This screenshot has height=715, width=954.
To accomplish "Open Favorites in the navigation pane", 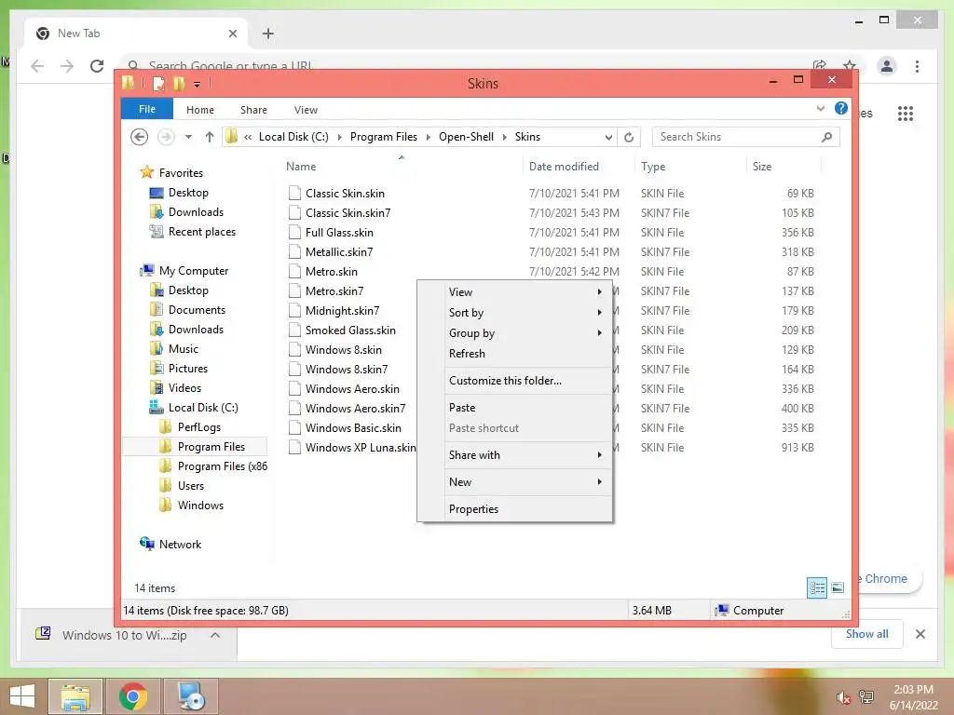I will [181, 172].
